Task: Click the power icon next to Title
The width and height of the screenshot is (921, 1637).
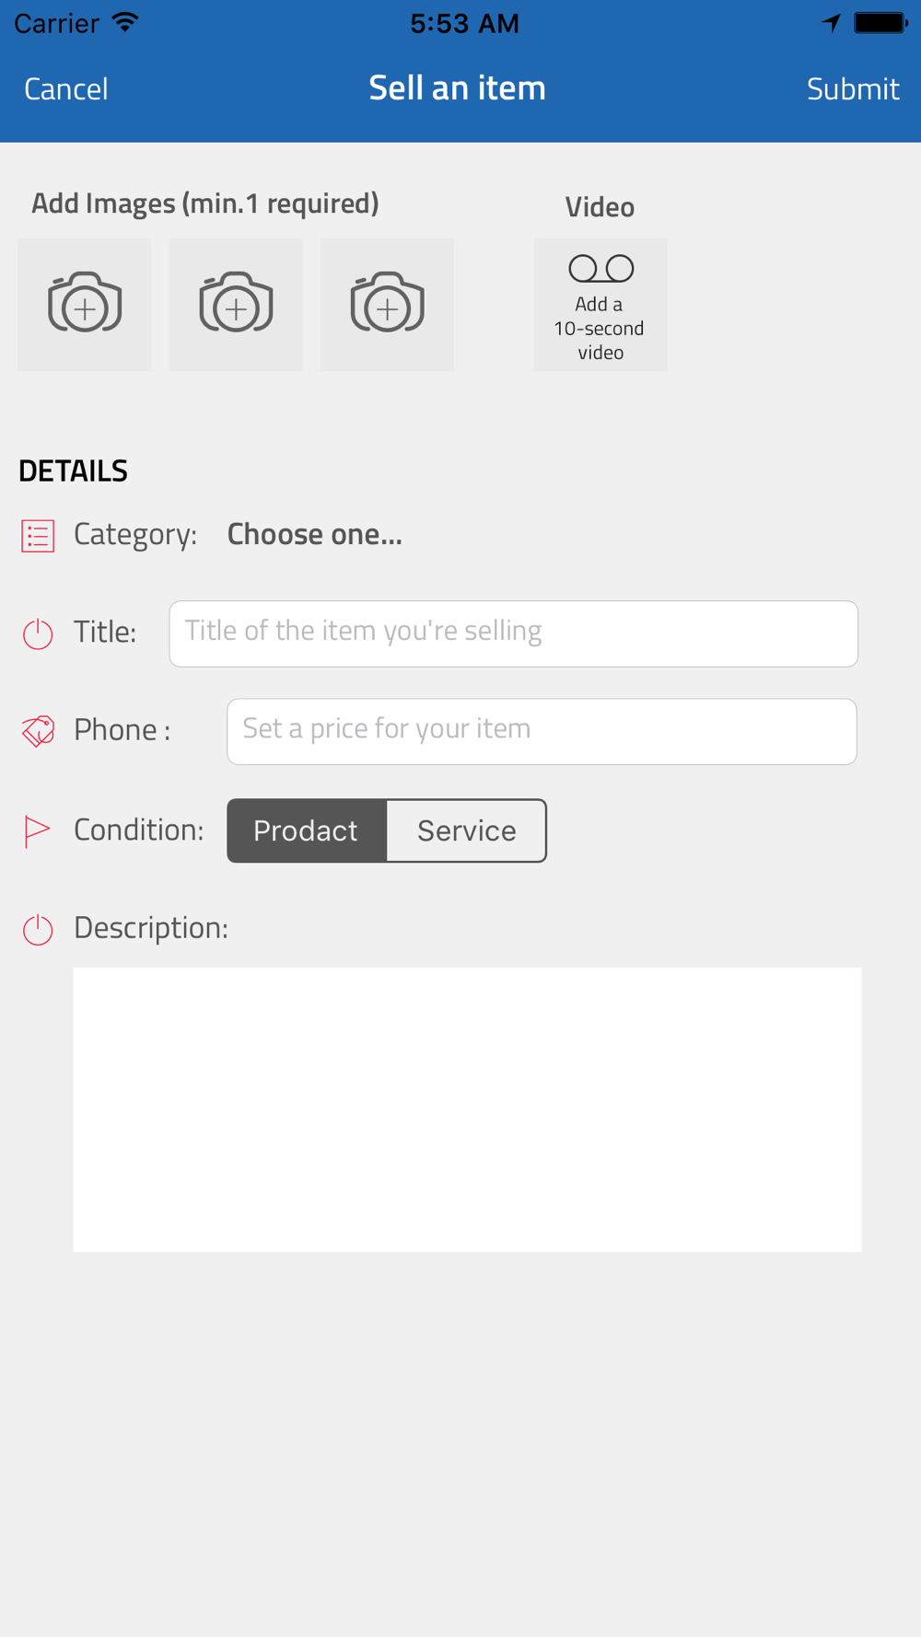Action: (x=38, y=633)
